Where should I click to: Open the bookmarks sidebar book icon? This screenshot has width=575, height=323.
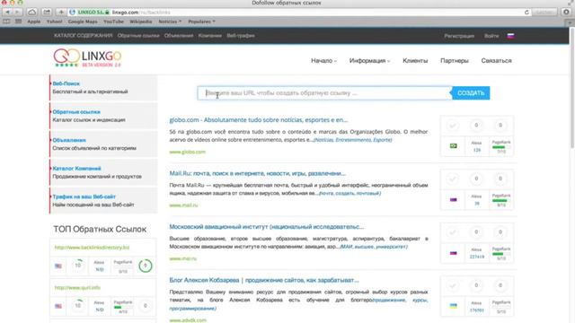coord(6,22)
